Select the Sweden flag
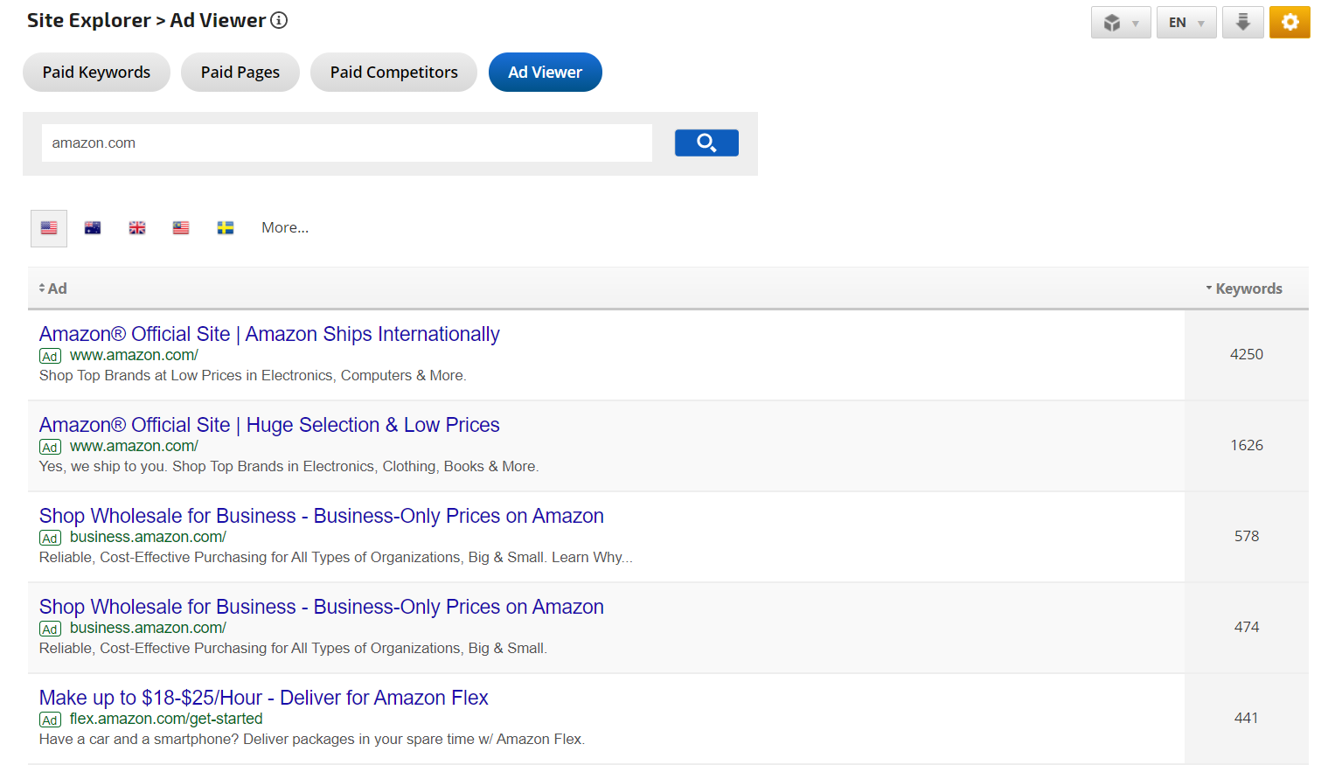The width and height of the screenshot is (1335, 765). 226,228
